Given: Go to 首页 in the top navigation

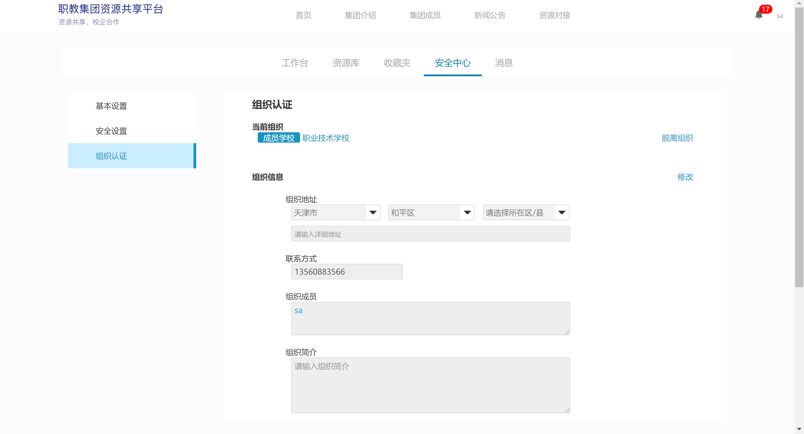Looking at the screenshot, I should (303, 15).
